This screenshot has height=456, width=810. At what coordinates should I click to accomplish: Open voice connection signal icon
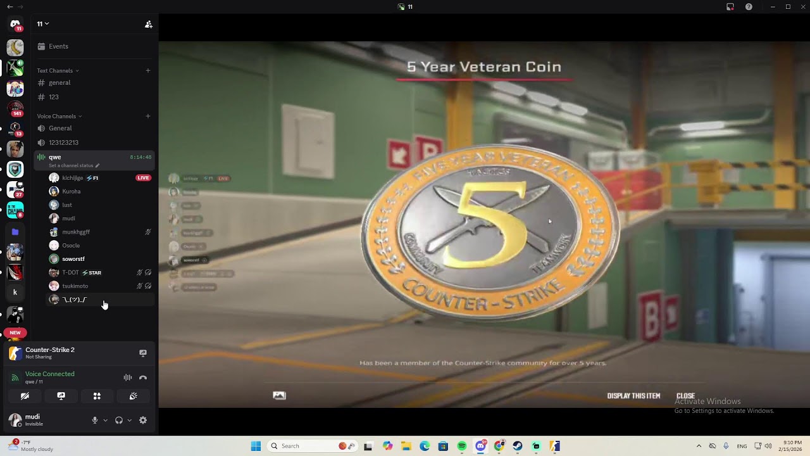15,377
